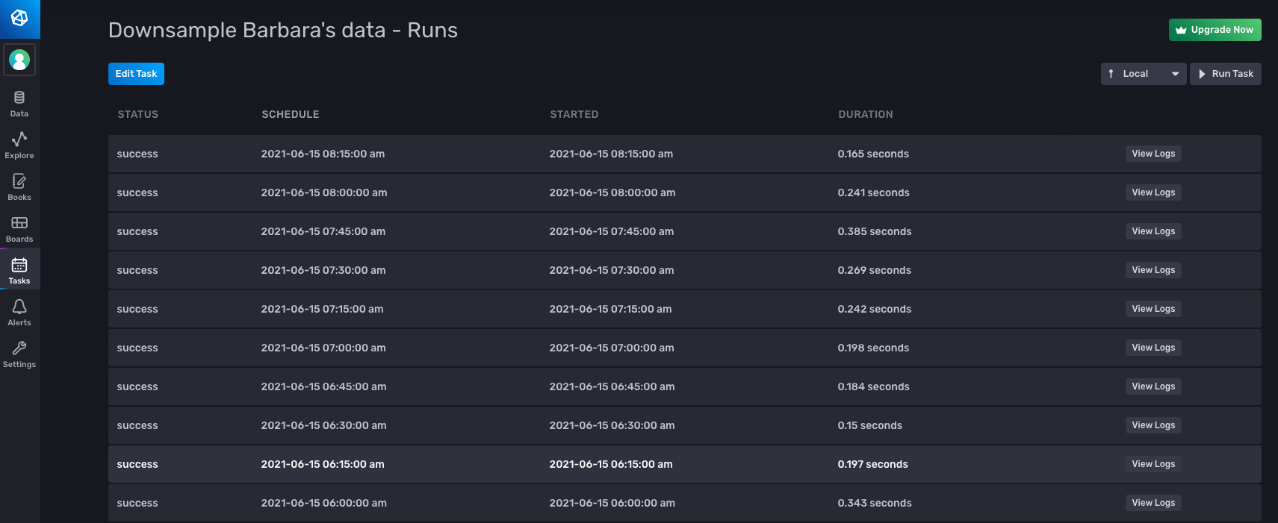The height and width of the screenshot is (523, 1278).
Task: Click the 0.165 seconds duration value
Action: point(873,154)
